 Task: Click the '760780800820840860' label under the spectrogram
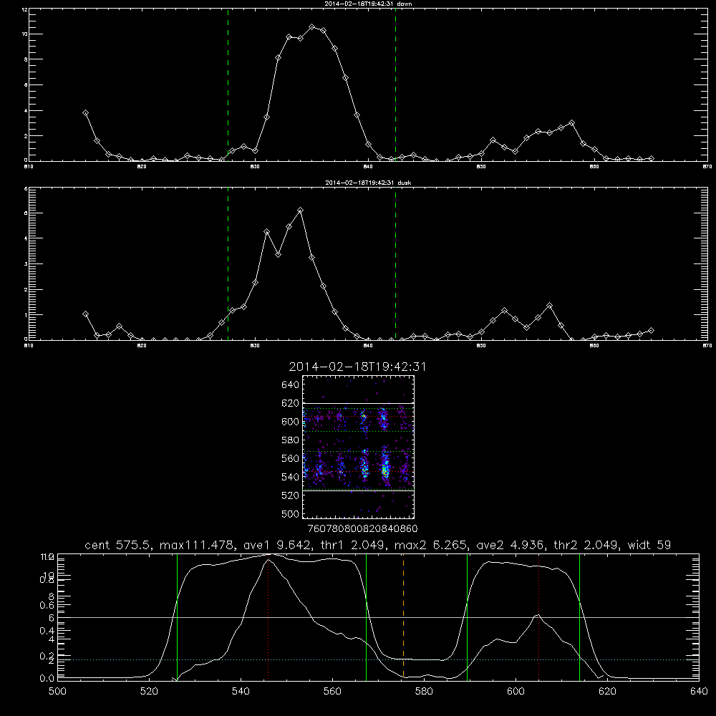click(x=362, y=529)
